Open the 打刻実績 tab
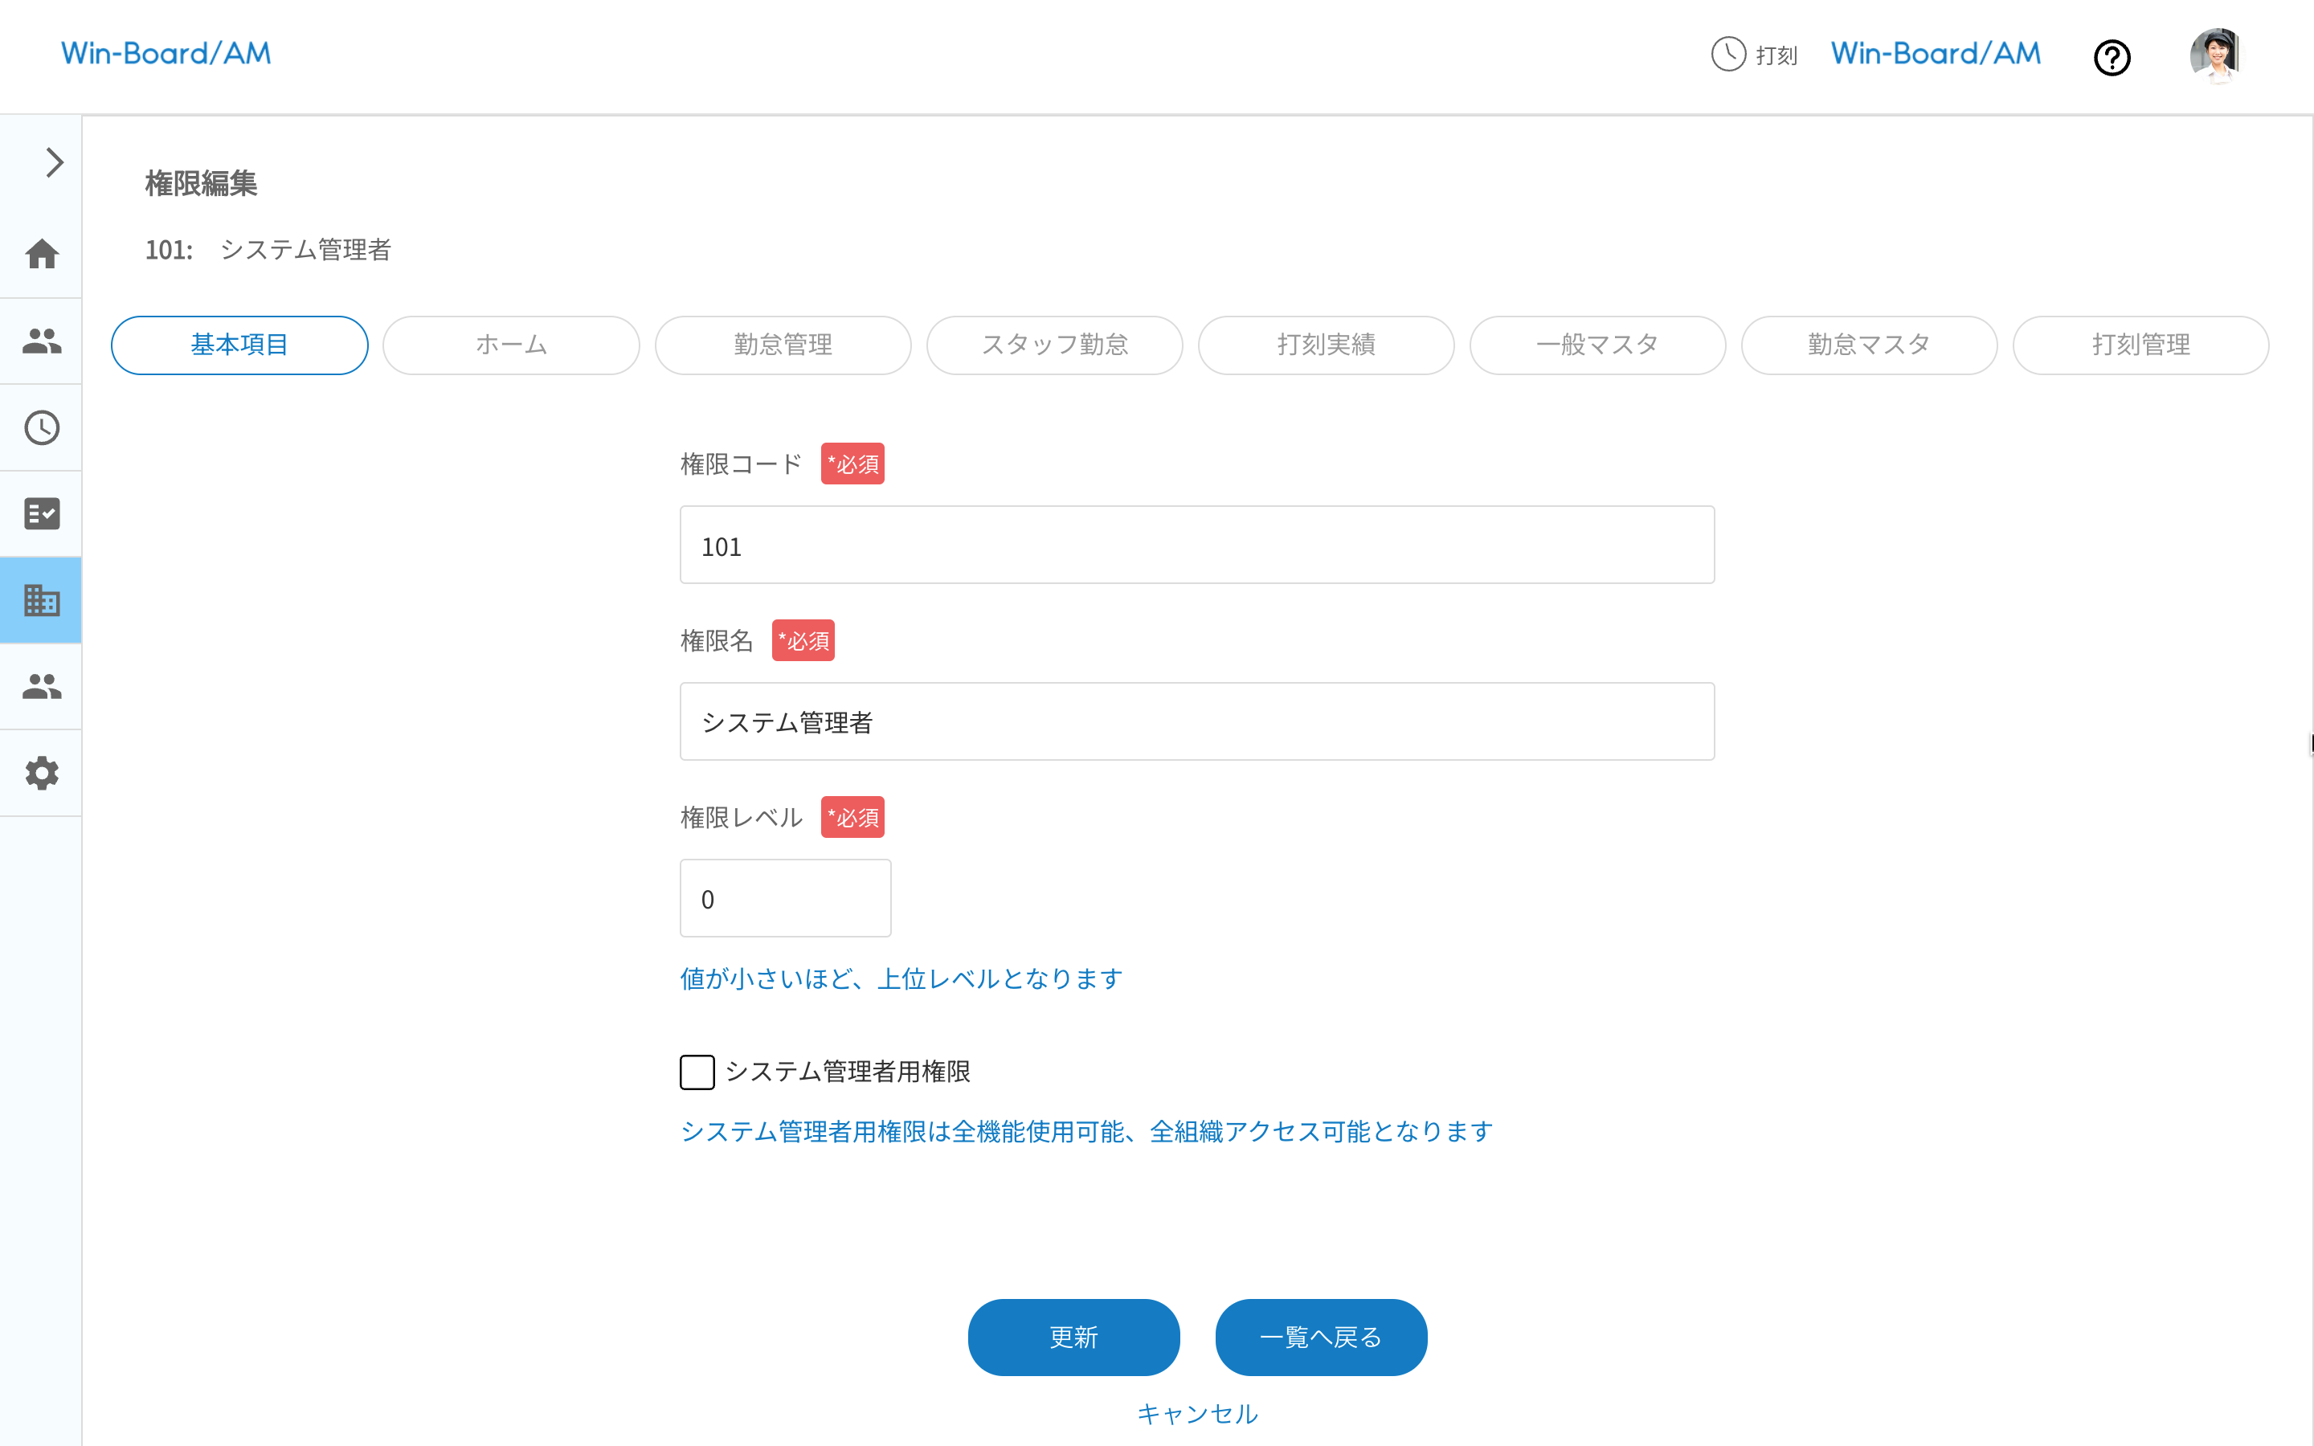2314x1446 pixels. pyautogui.click(x=1325, y=345)
